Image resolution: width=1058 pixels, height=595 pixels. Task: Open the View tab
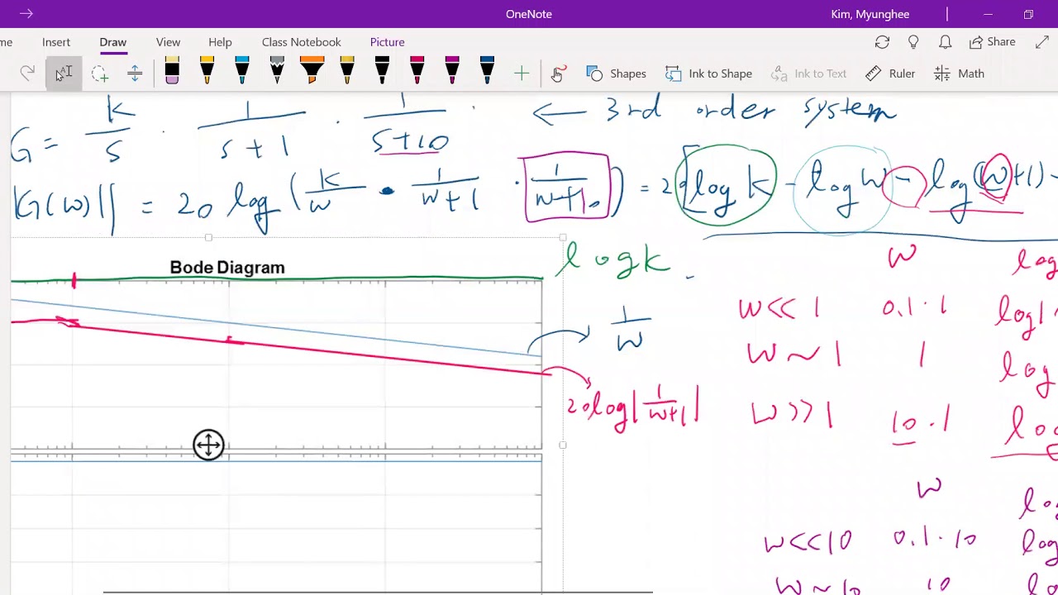pyautogui.click(x=168, y=42)
